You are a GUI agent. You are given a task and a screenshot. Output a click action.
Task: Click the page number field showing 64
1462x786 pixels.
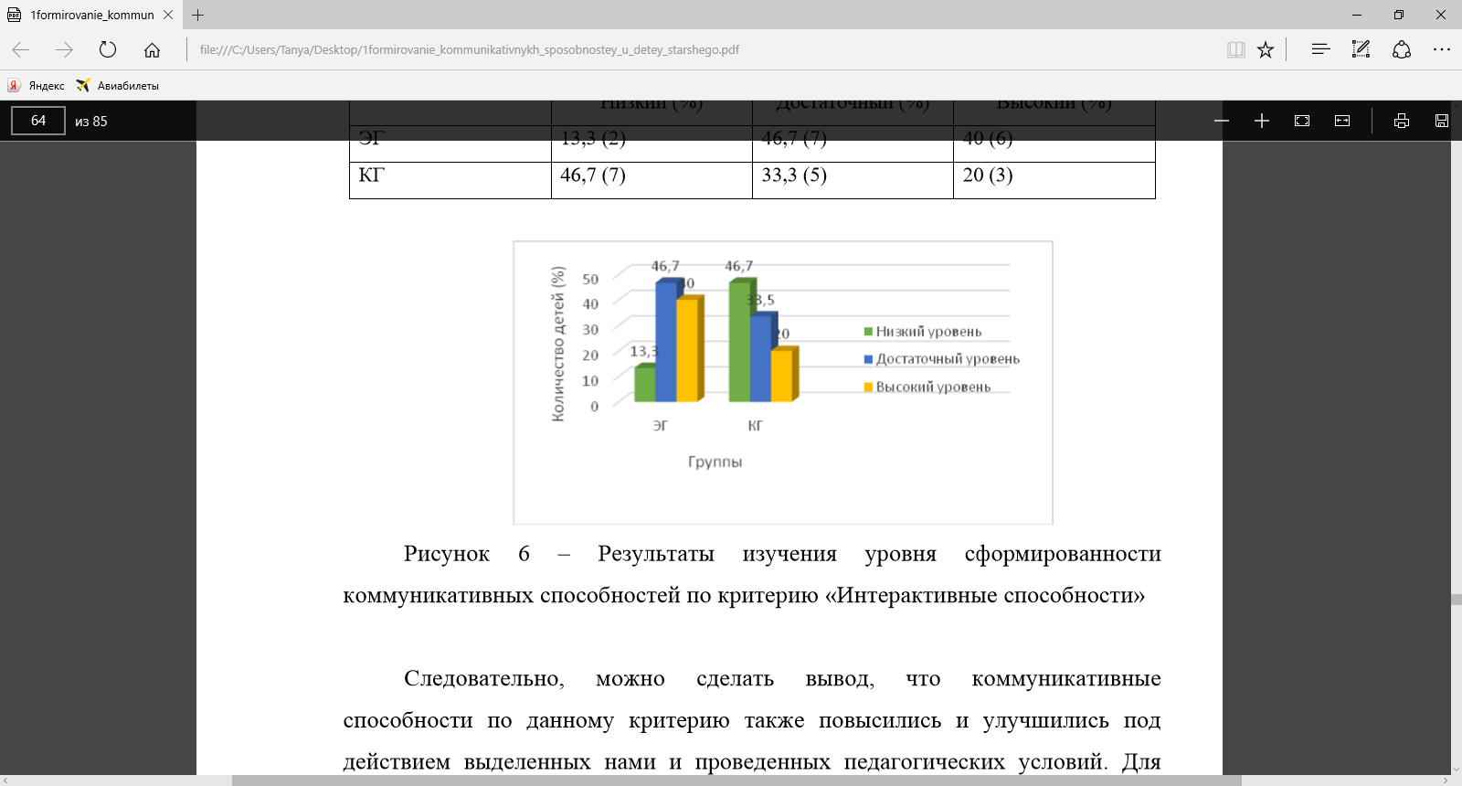click(x=38, y=121)
